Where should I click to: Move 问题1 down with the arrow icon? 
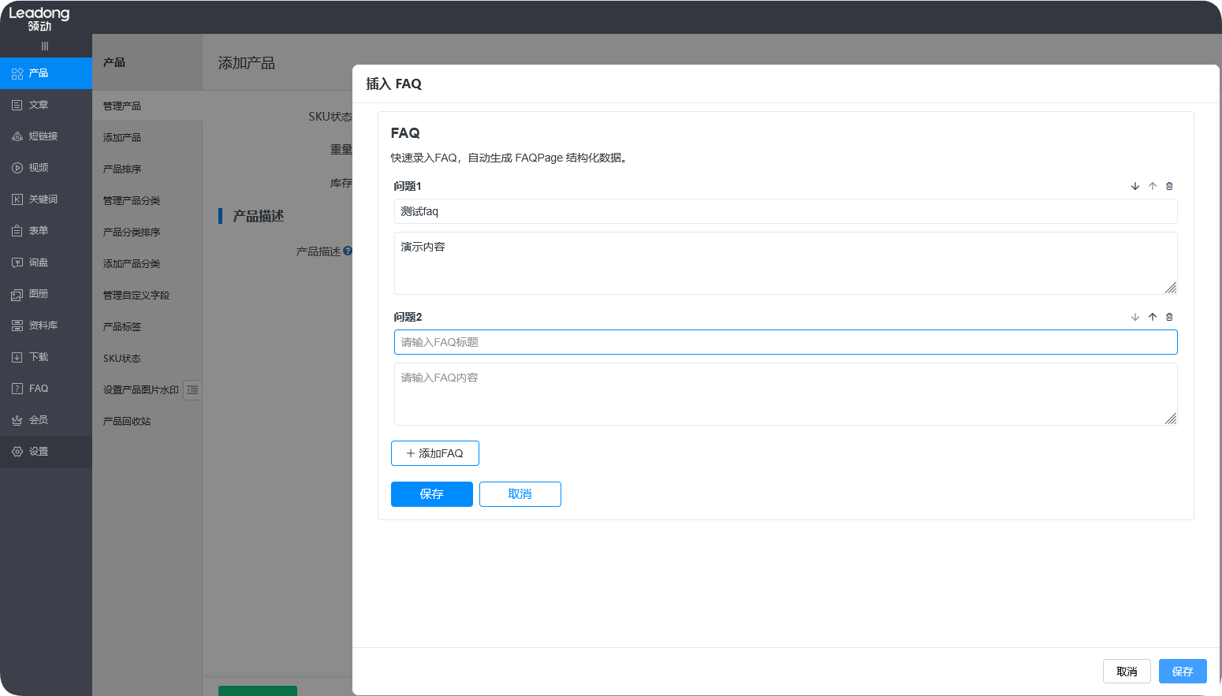click(1135, 186)
